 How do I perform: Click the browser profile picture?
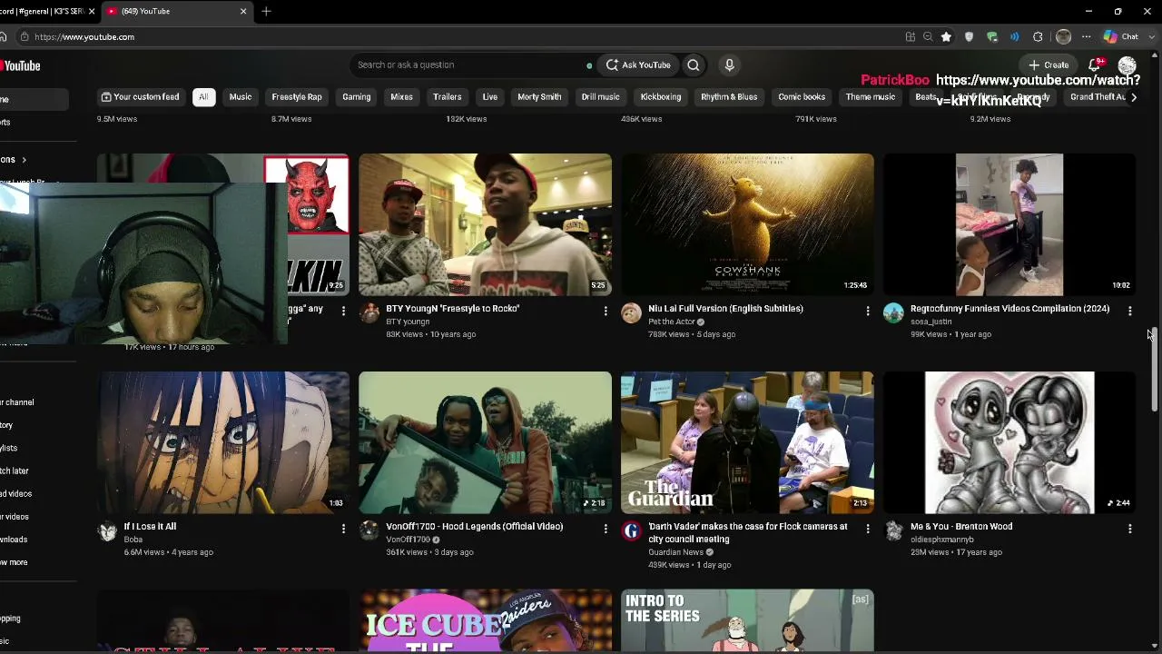(1063, 36)
